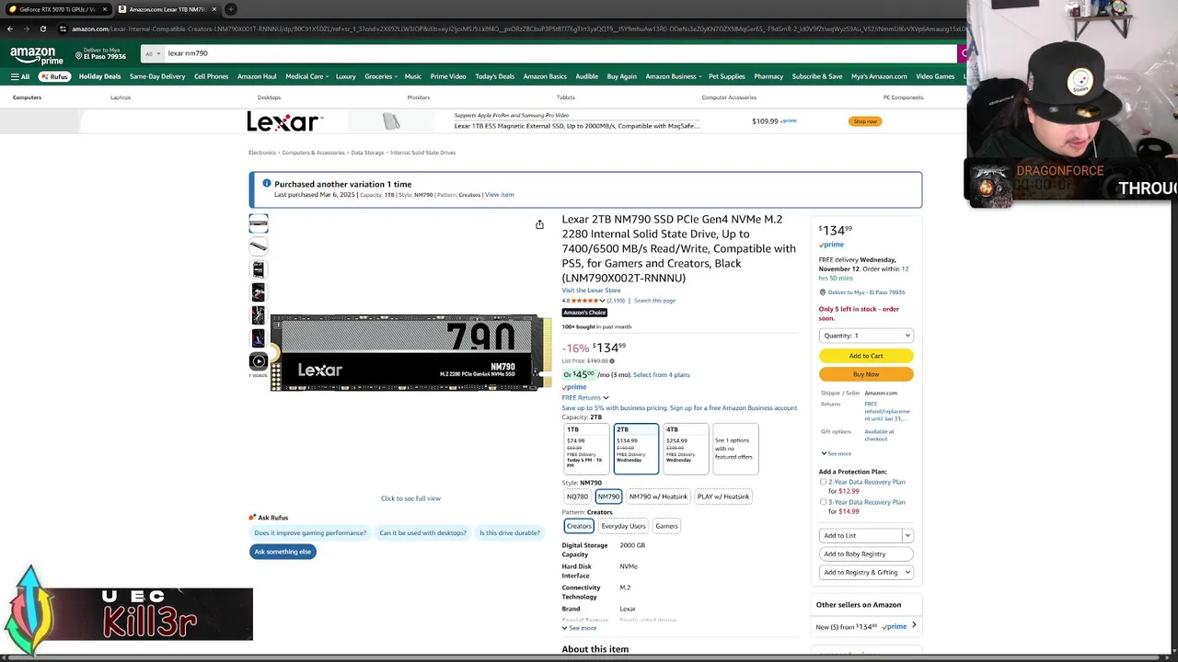The image size is (1178, 662).
Task: Click the location pin next to Deliver to Mya - El Paso
Action: click(x=822, y=292)
